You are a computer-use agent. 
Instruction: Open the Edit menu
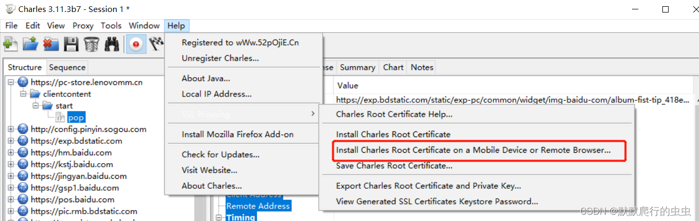33,26
